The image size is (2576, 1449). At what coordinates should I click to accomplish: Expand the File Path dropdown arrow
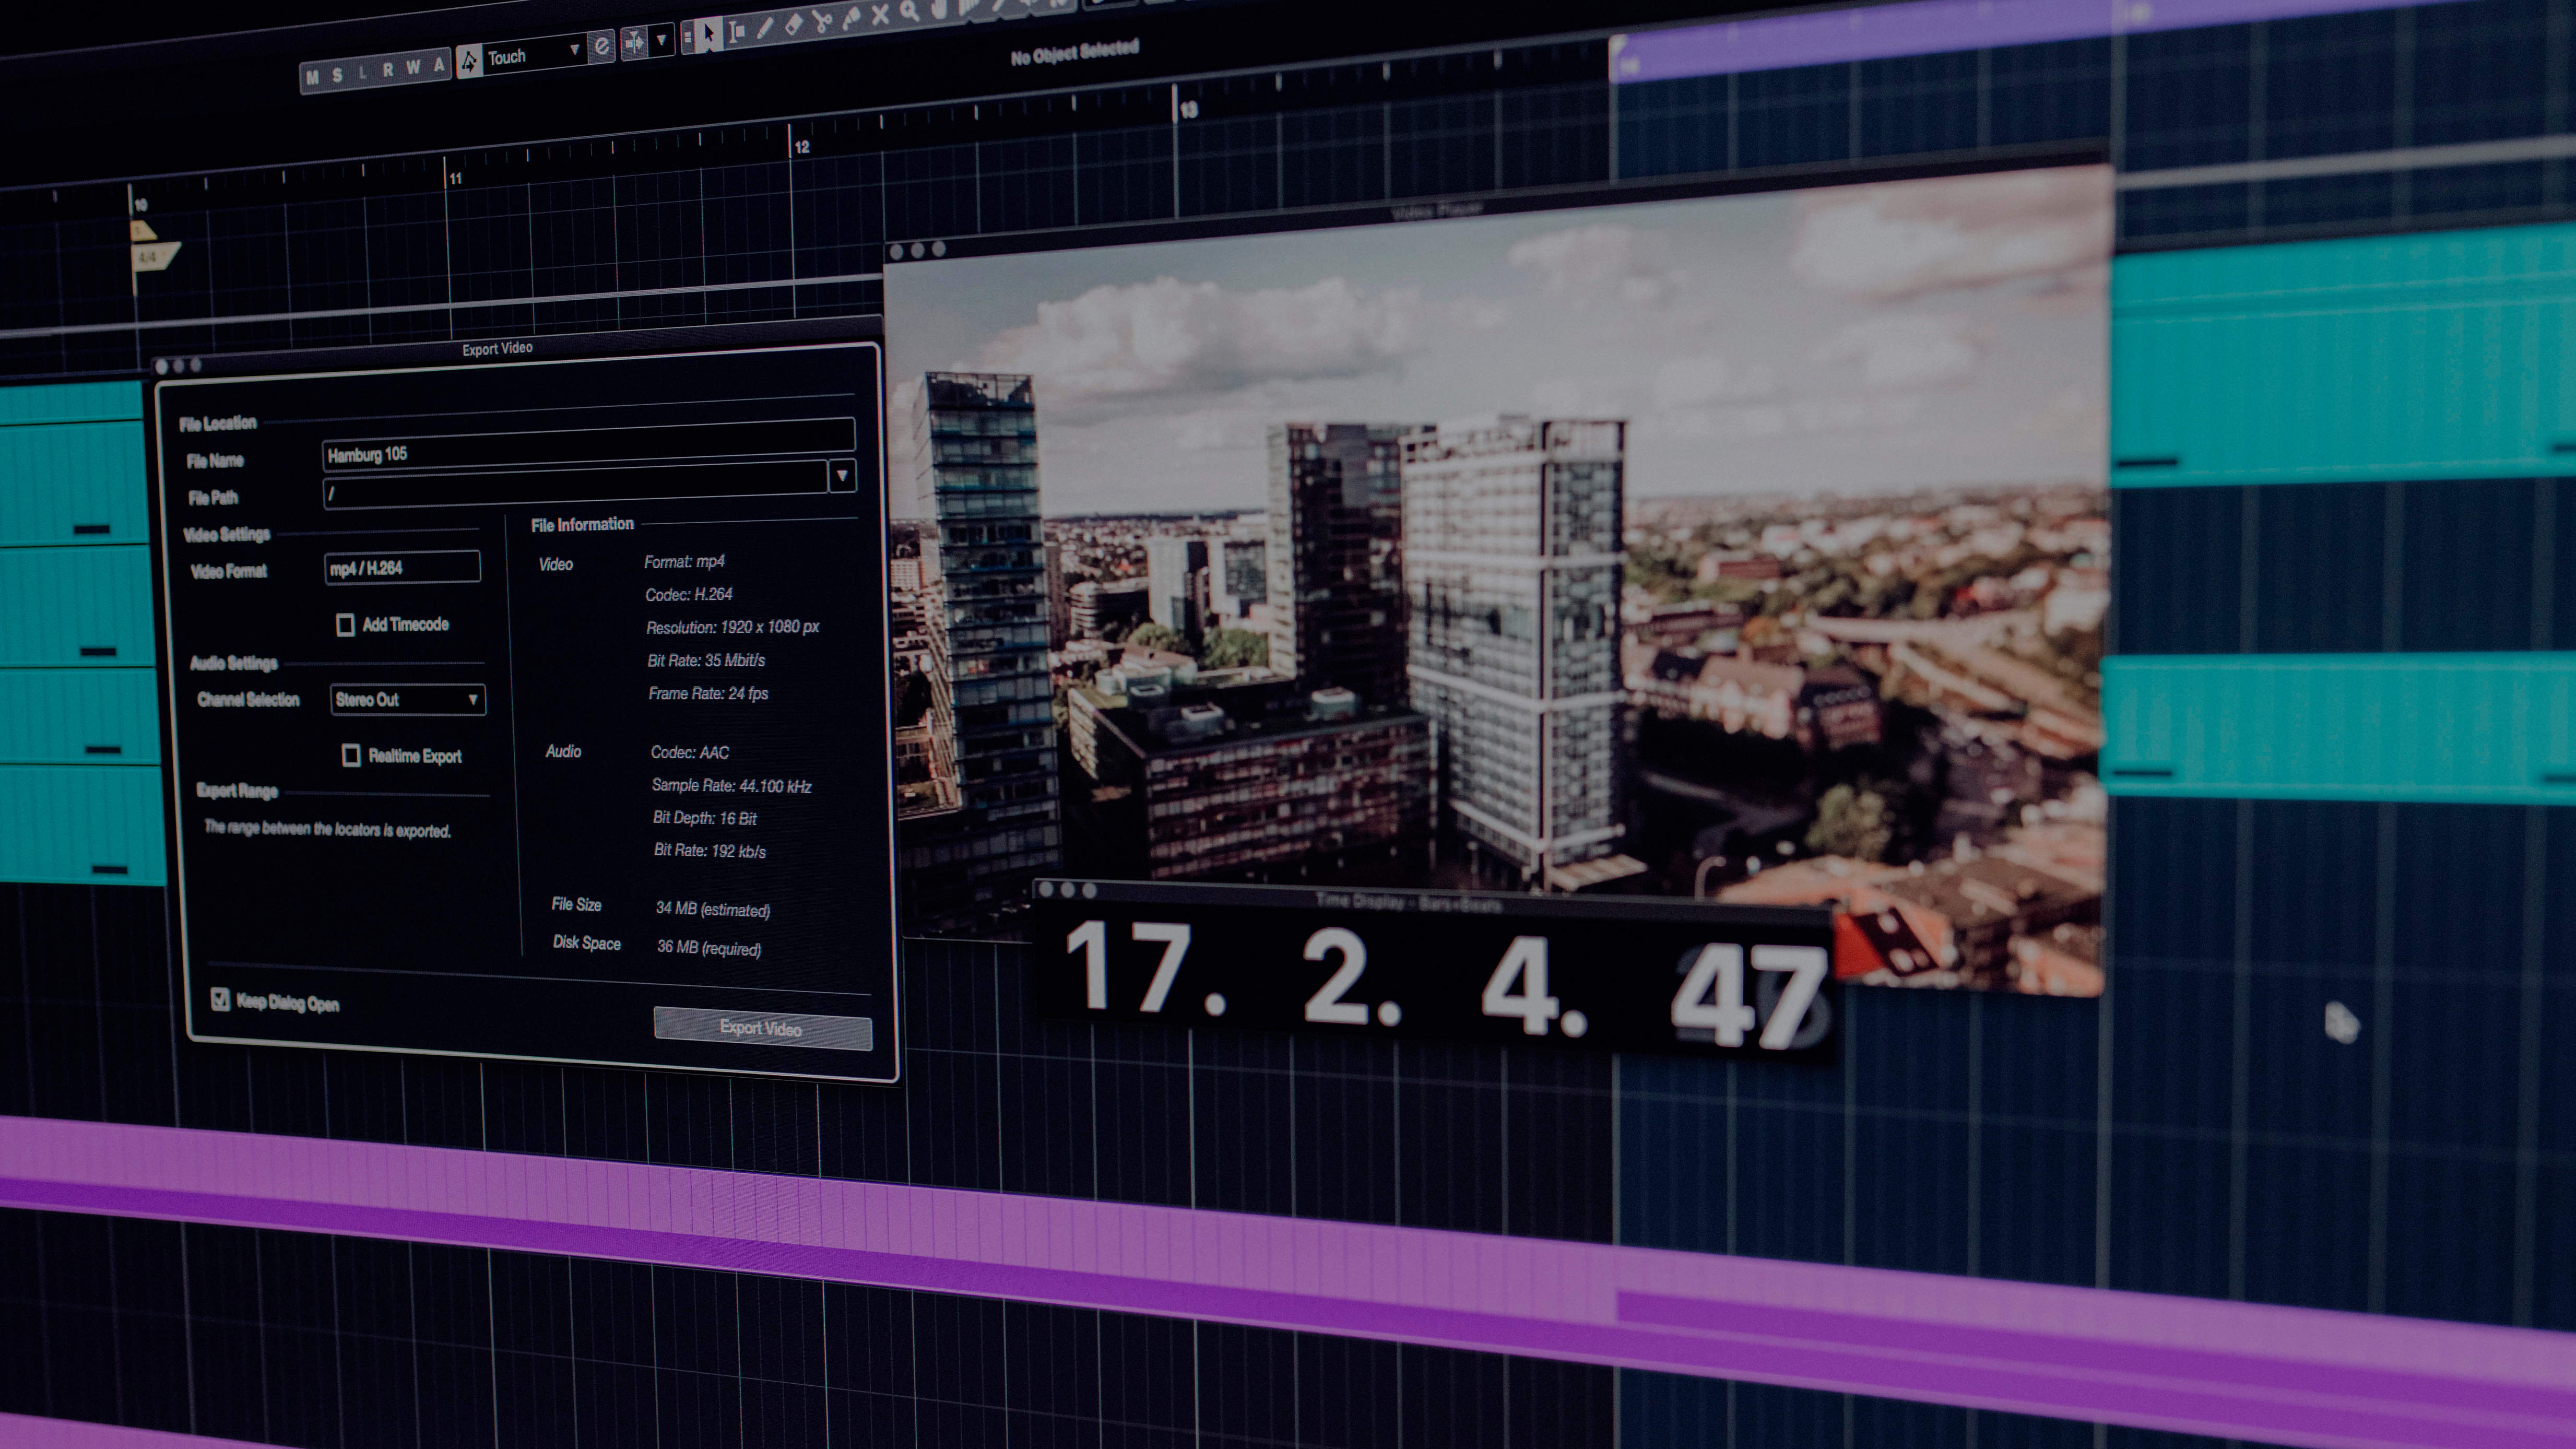coord(842,475)
